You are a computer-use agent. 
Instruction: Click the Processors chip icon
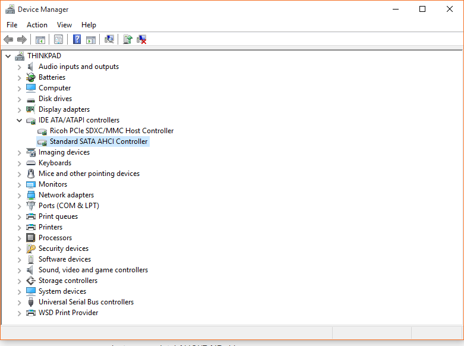point(31,238)
